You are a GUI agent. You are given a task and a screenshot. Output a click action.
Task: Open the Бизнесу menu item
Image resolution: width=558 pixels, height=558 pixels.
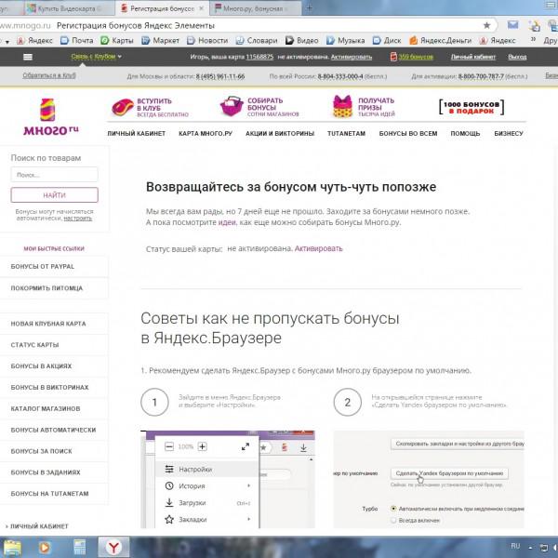point(509,133)
